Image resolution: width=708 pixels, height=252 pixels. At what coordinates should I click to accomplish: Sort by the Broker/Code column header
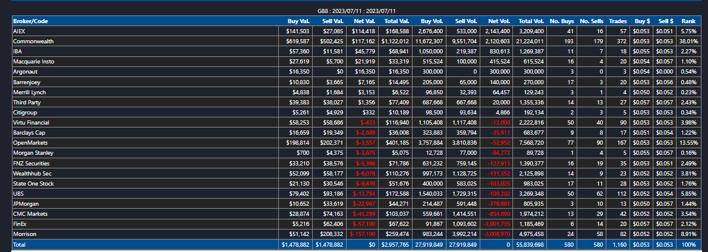click(x=30, y=21)
